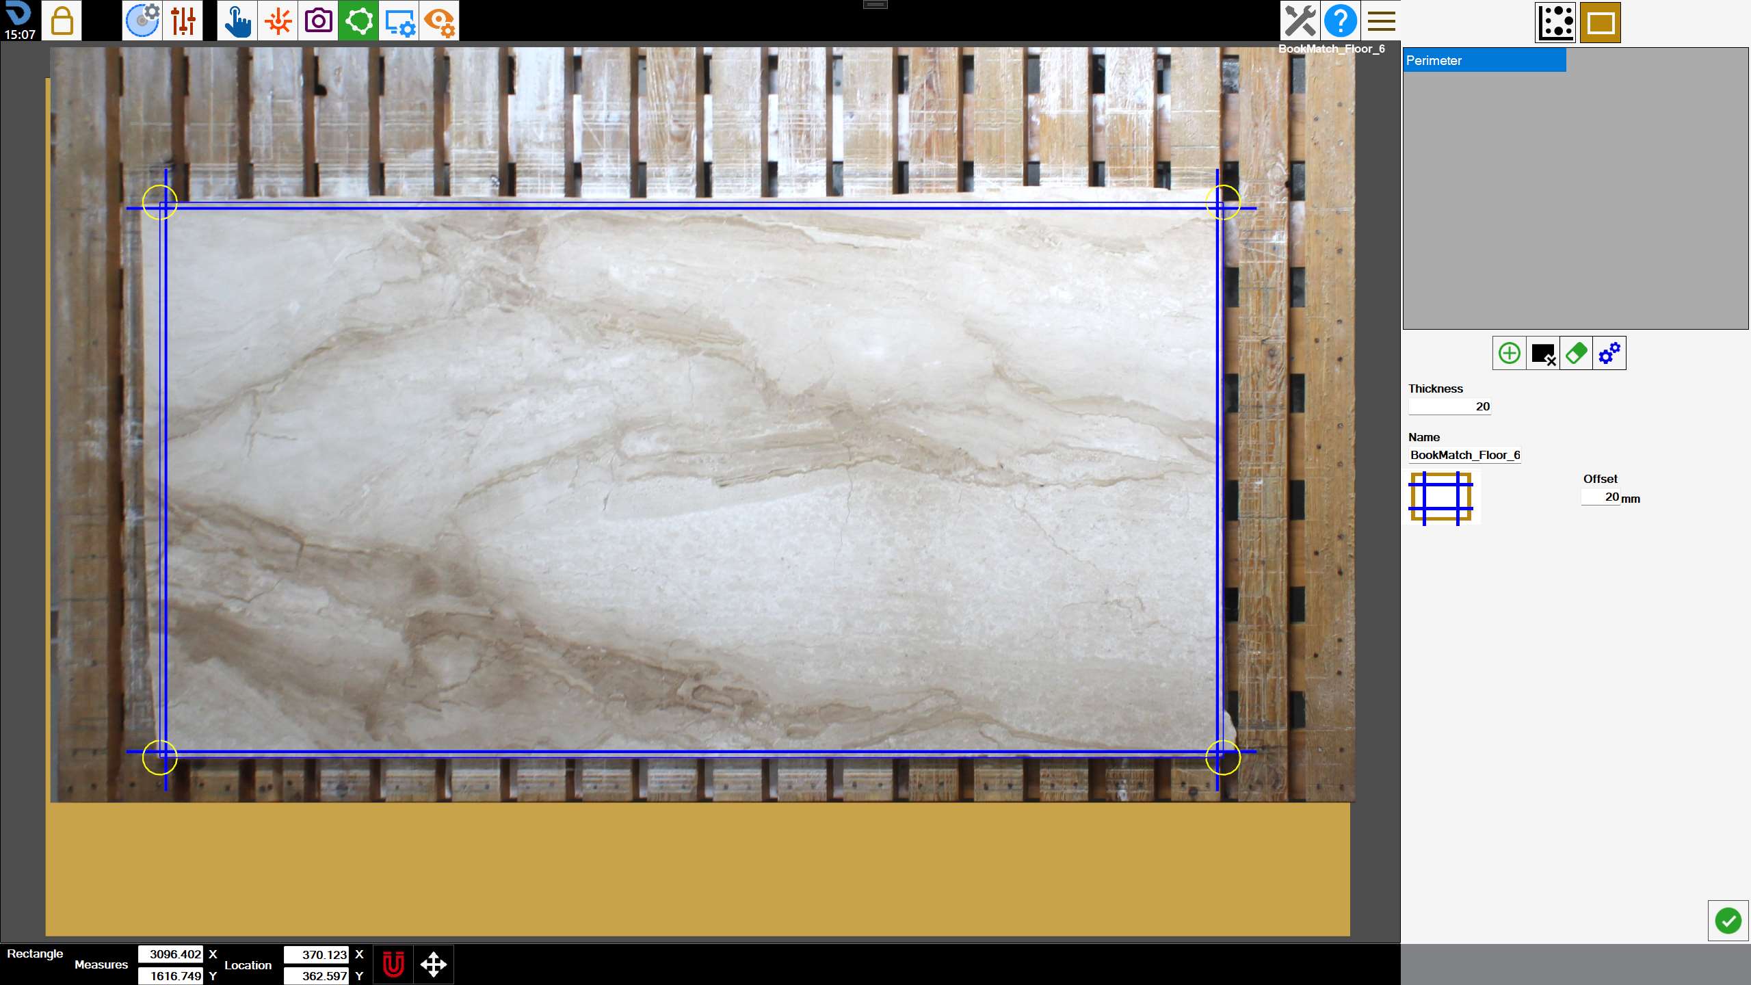Select the Perimeter list item
Image resolution: width=1751 pixels, height=985 pixels.
coord(1484,60)
